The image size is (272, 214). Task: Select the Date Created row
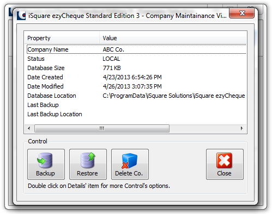[136, 77]
